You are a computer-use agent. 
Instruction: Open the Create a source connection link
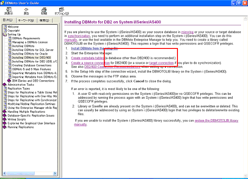coord(90,63)
